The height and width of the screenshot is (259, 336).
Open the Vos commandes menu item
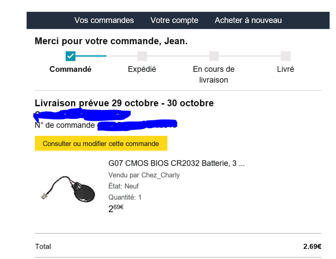tap(104, 20)
